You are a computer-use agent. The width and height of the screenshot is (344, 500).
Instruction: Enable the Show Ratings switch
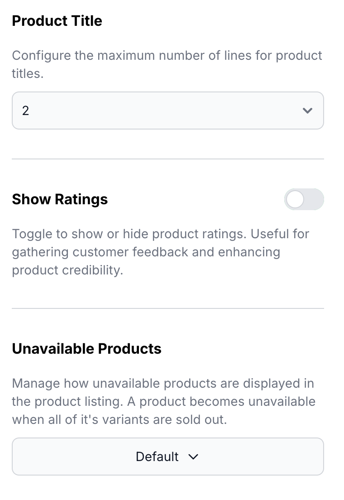click(x=304, y=199)
